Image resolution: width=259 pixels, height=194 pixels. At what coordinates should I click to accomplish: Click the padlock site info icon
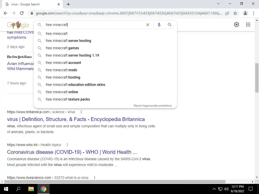(32, 13)
